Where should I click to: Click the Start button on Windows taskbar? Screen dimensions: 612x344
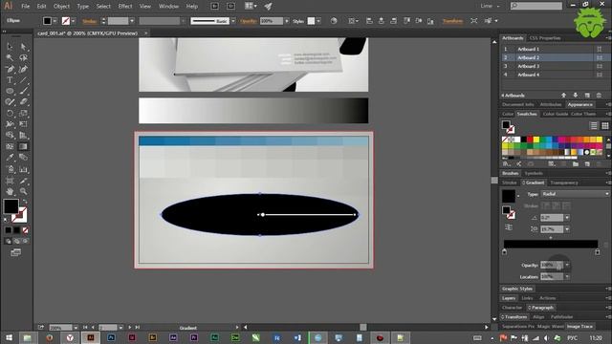pyautogui.click(x=8, y=337)
